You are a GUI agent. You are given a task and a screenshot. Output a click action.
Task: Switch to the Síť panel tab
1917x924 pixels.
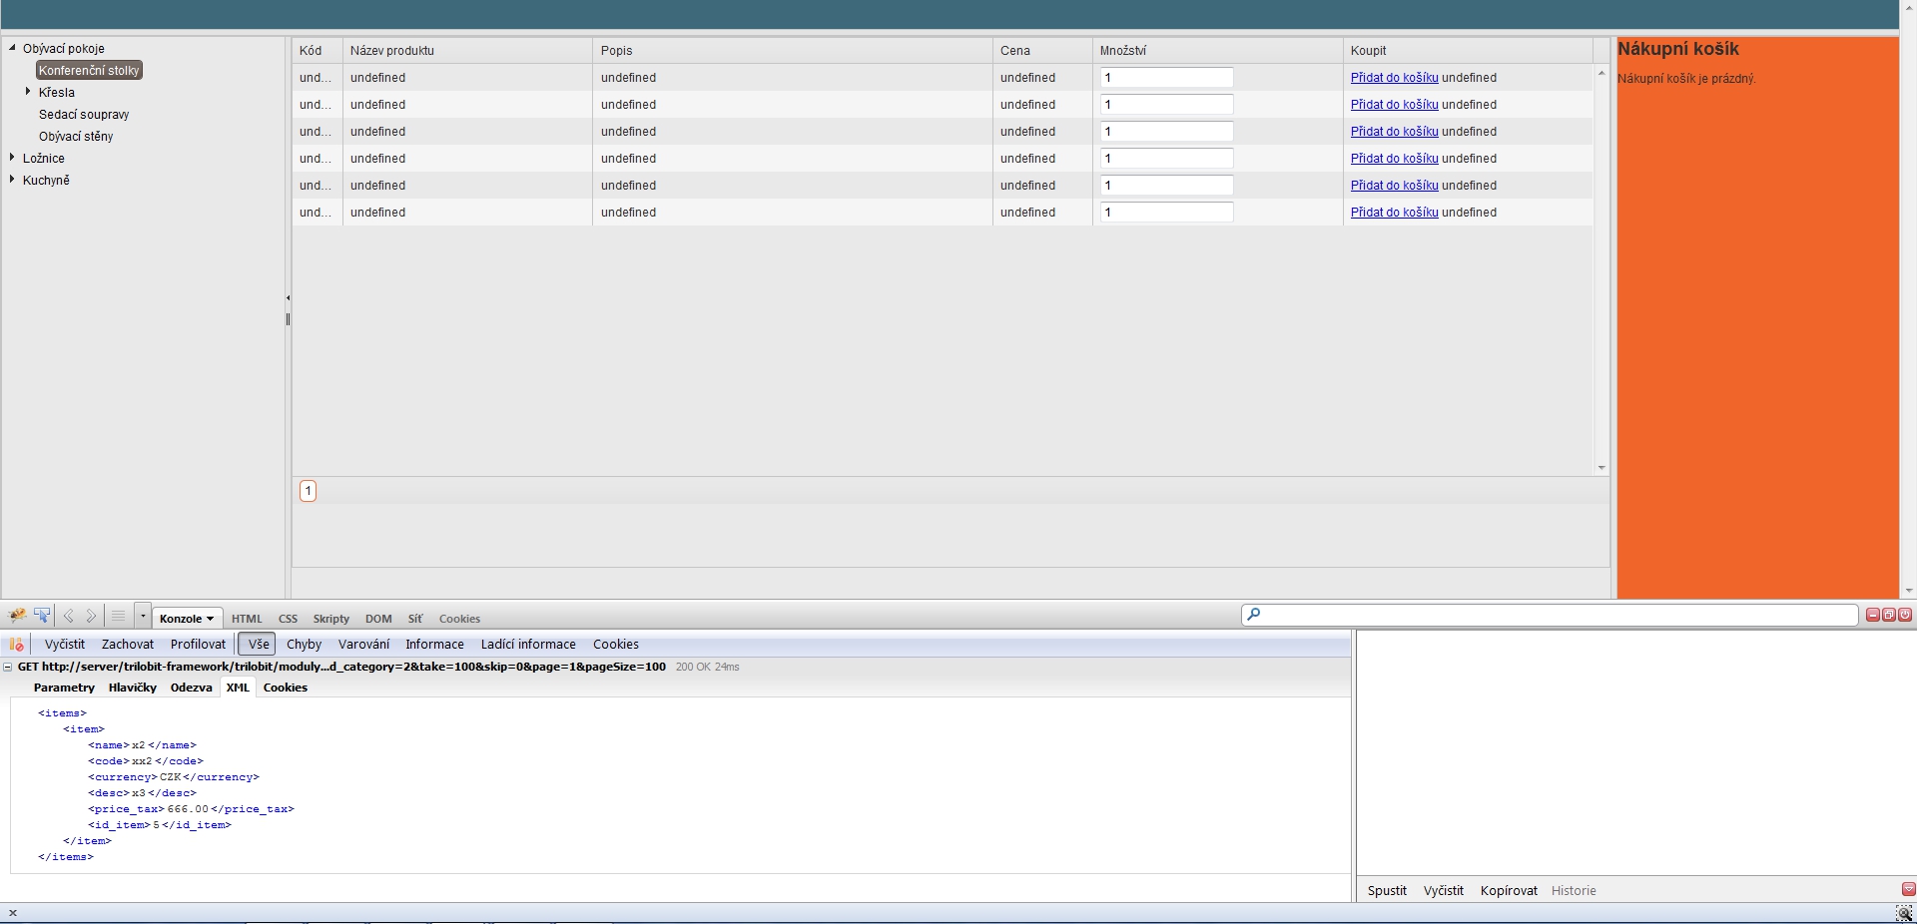(x=415, y=619)
